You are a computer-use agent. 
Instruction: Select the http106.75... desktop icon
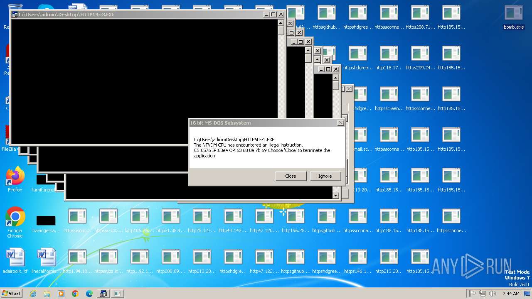pos(140,221)
